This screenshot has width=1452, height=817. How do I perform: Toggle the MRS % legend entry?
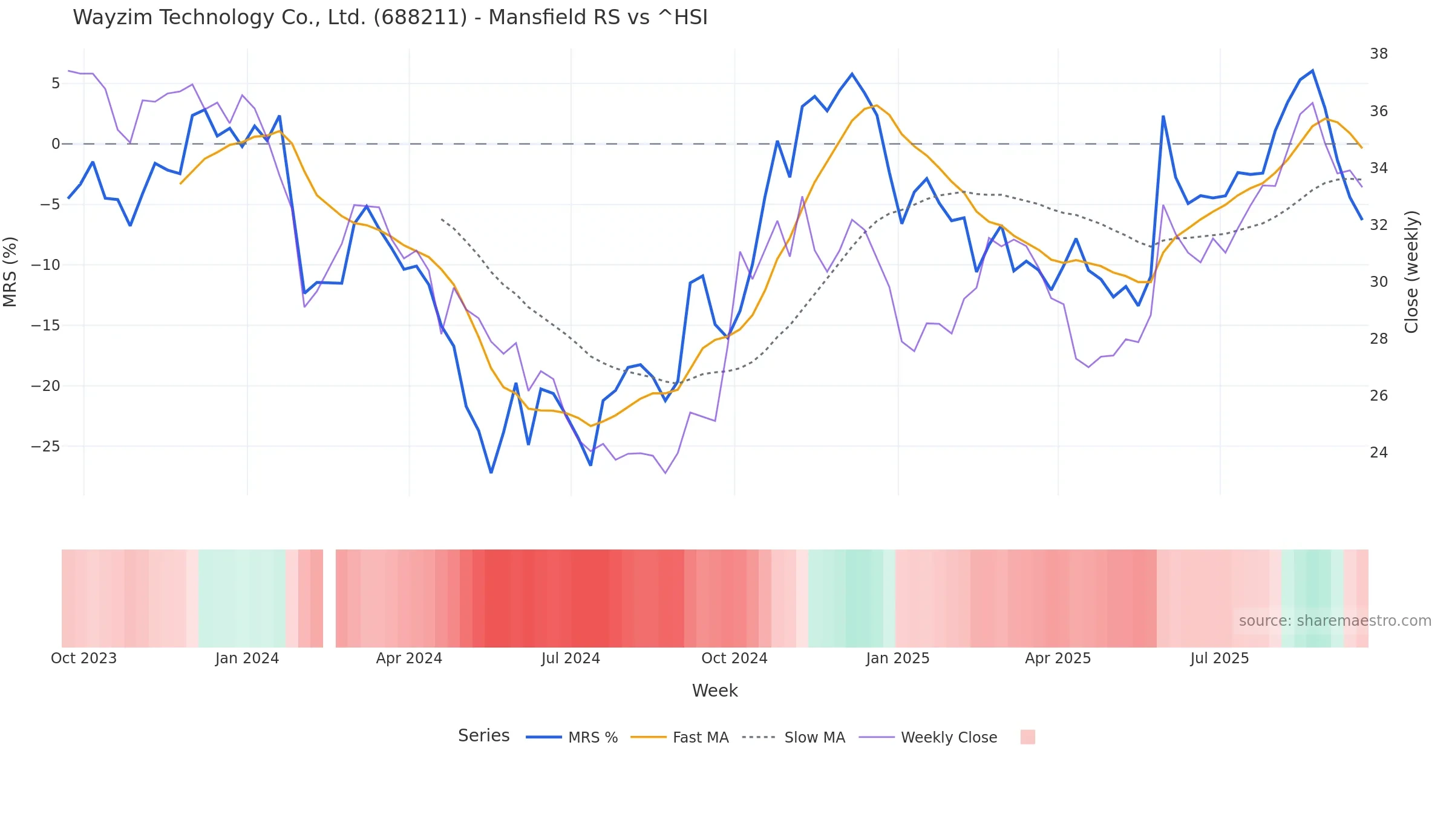(x=572, y=737)
